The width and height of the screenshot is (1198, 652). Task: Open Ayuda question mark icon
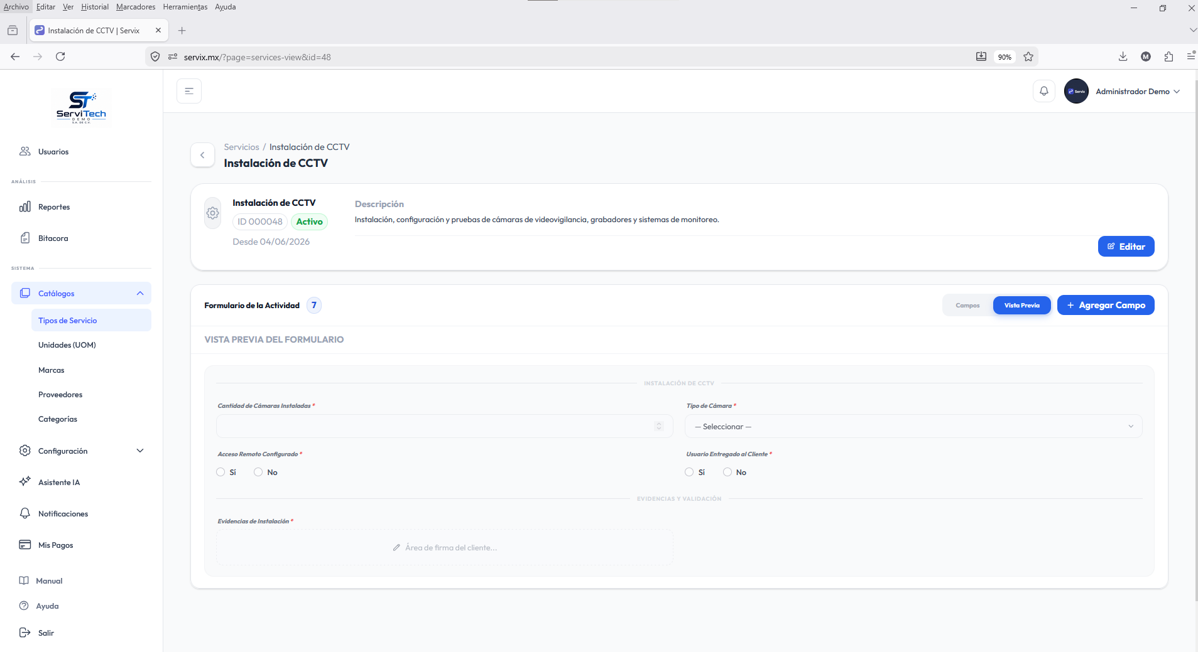(x=24, y=606)
